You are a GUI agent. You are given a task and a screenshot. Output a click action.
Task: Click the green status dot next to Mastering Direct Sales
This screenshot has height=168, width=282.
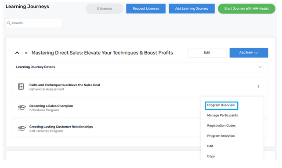(26, 53)
